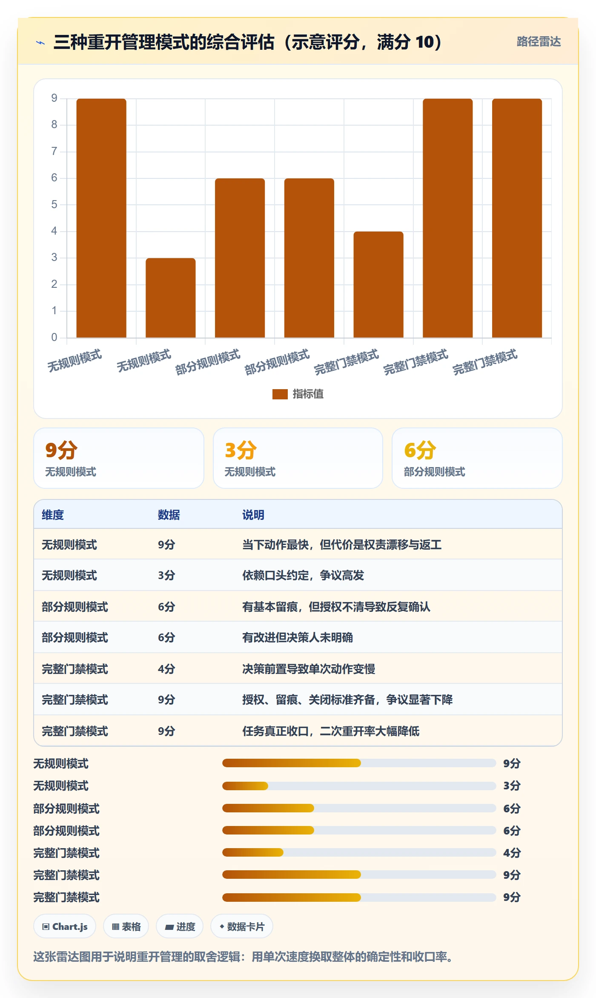Select the text 任务真正收口，二次重开率大幅降低
Viewport: 596px width, 998px height.
[x=331, y=731]
